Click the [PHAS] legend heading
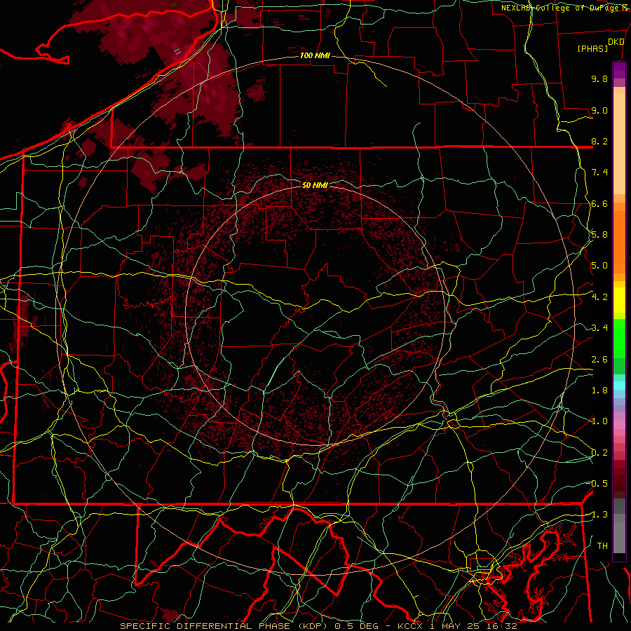The height and width of the screenshot is (631, 631). click(x=592, y=48)
